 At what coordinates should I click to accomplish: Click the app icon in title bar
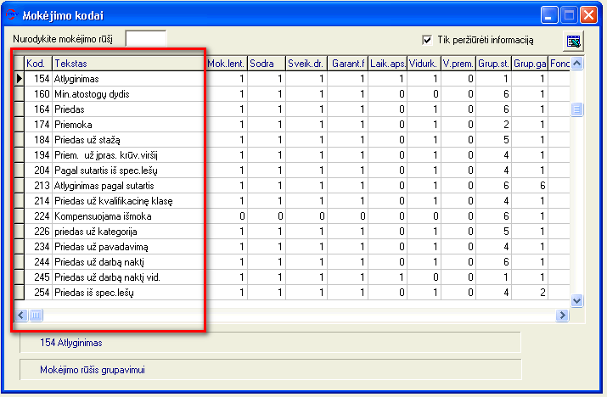pos(12,14)
